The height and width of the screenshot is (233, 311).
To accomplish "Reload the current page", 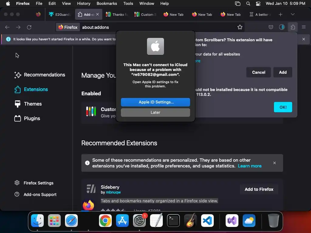I will (29, 27).
